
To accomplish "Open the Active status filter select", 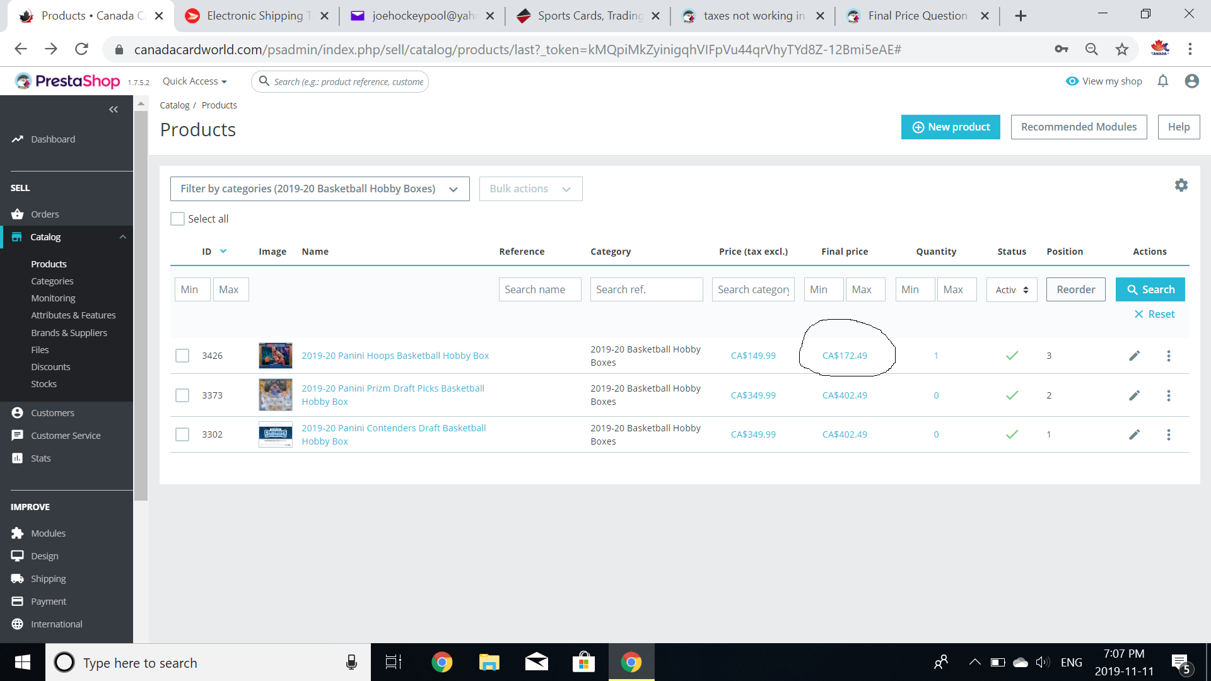I will [x=1012, y=290].
